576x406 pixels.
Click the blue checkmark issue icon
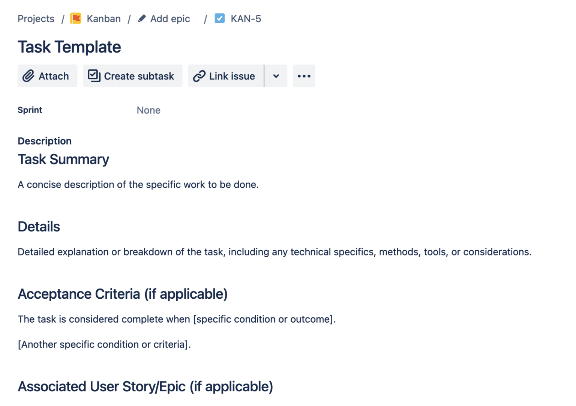(219, 18)
